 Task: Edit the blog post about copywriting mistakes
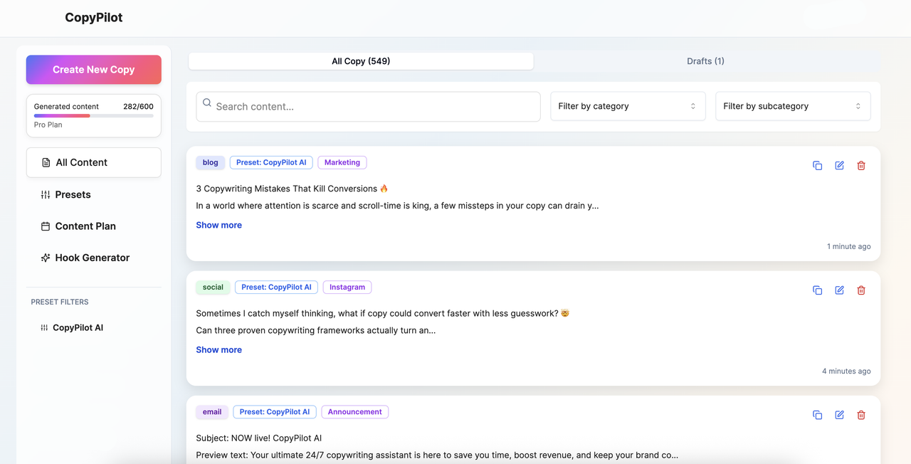pyautogui.click(x=839, y=166)
